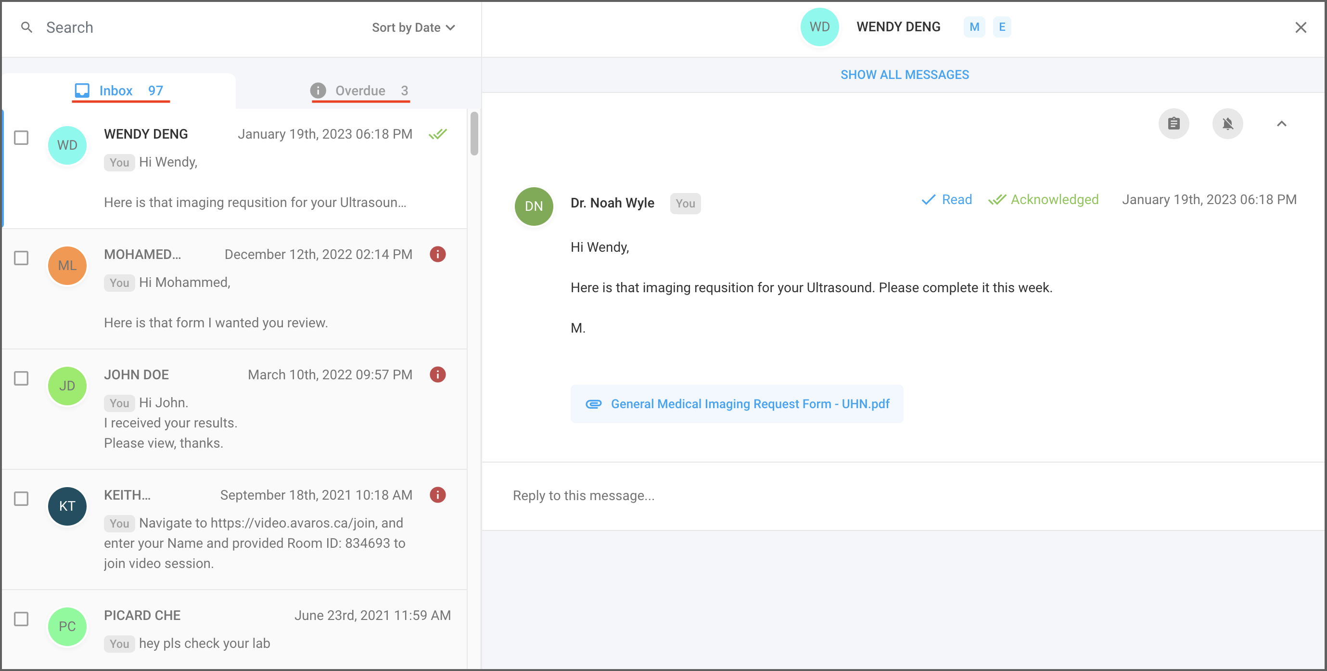The height and width of the screenshot is (671, 1327).
Task: Click the You tag beside Dr. Noah Wyle
Action: coord(685,204)
